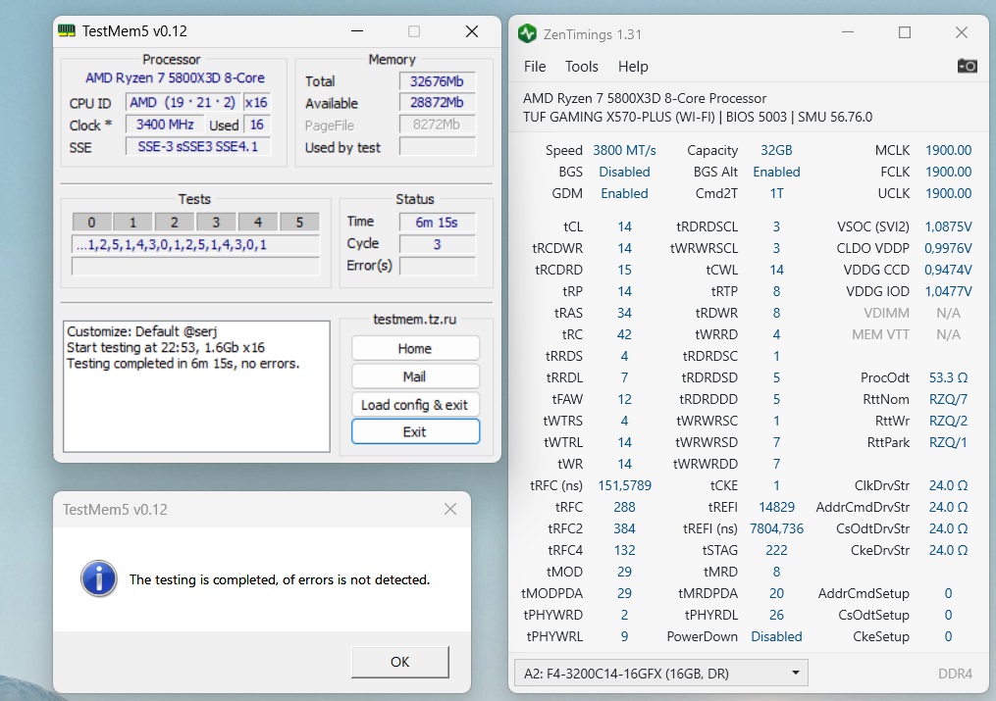Click the FCLK value 1900.00
This screenshot has height=701, width=996.
(948, 172)
